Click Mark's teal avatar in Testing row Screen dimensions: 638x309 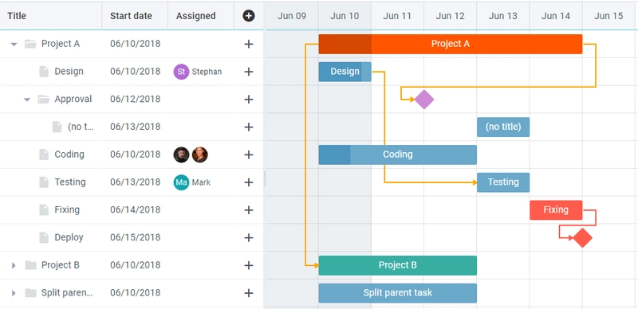point(181,182)
